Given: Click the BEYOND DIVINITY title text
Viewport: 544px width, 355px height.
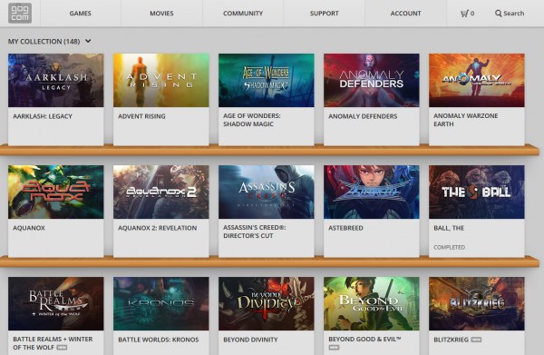Looking at the screenshot, I should (250, 340).
